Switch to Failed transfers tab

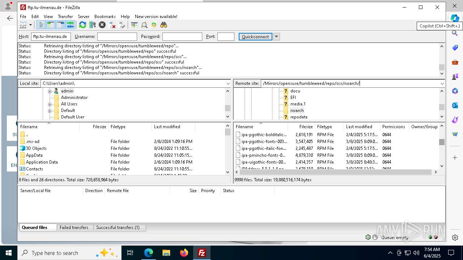(x=74, y=227)
